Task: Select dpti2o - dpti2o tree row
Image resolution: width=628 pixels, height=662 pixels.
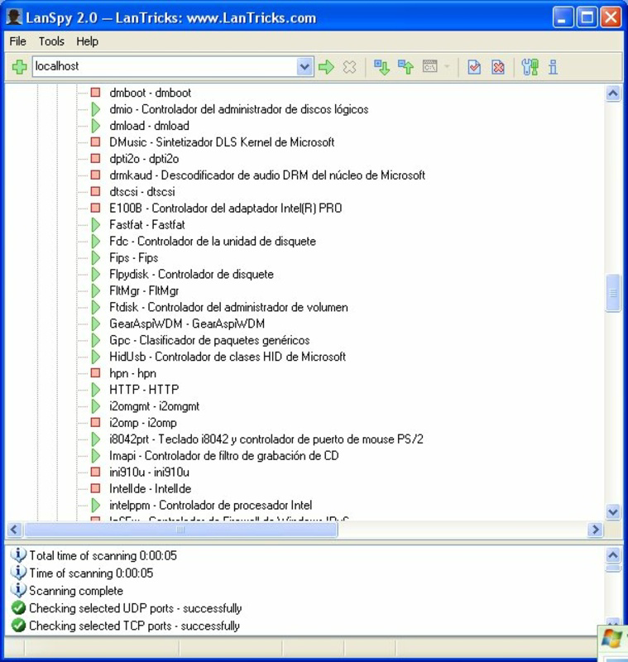Action: pos(144,158)
